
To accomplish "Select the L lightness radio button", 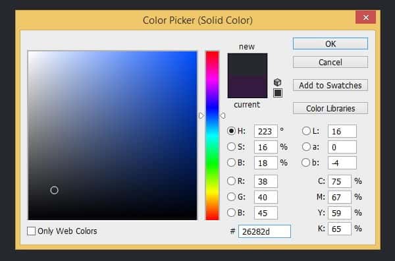I will [x=306, y=131].
